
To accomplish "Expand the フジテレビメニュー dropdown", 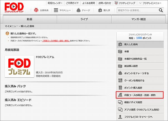I will [150, 3].
